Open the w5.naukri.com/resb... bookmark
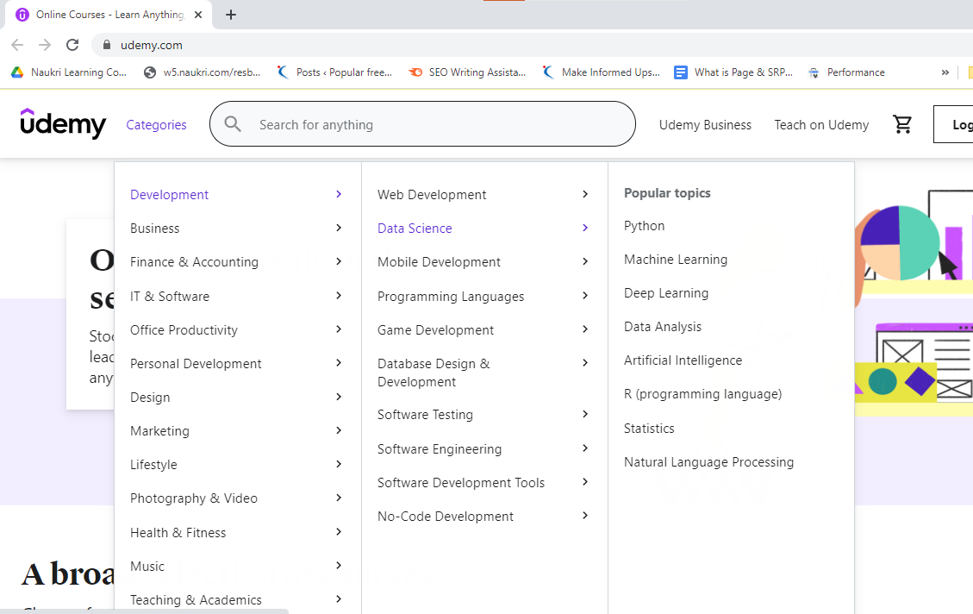This screenshot has height=614, width=973. pos(202,72)
